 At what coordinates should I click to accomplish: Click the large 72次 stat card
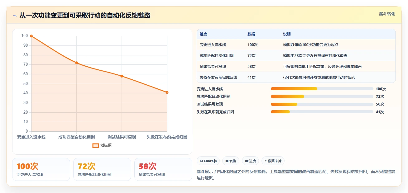point(102,169)
